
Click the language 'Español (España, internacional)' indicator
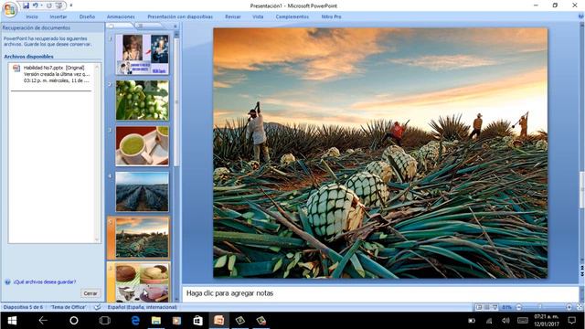143,307
